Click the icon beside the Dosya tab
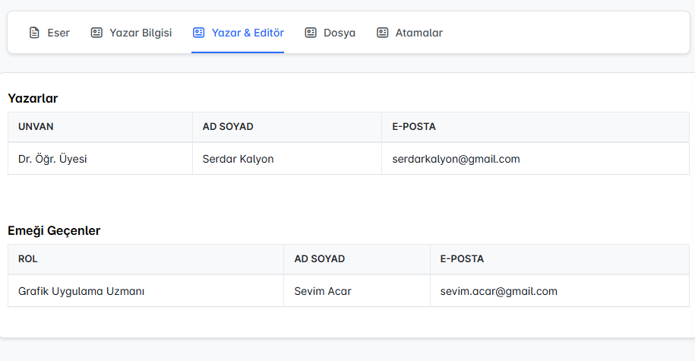This screenshot has height=361, width=695. [311, 33]
